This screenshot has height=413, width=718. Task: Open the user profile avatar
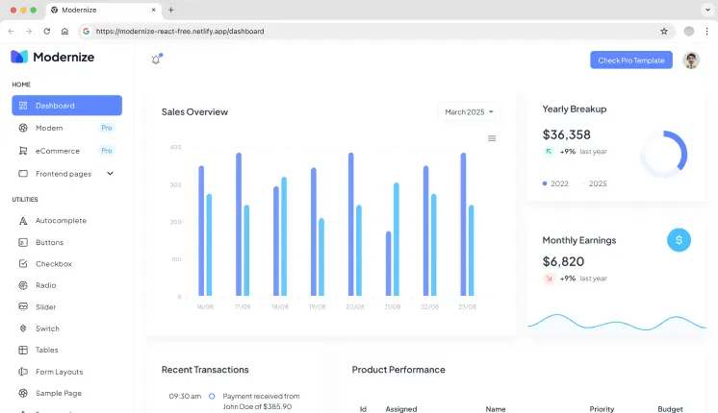tap(691, 60)
